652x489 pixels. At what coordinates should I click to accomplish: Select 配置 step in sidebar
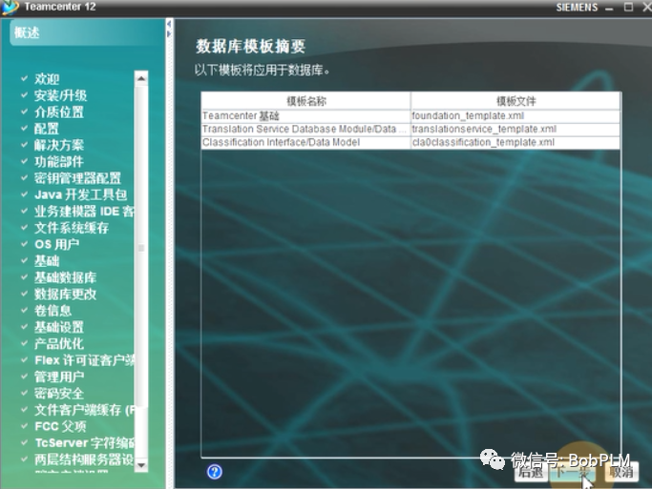click(x=47, y=129)
